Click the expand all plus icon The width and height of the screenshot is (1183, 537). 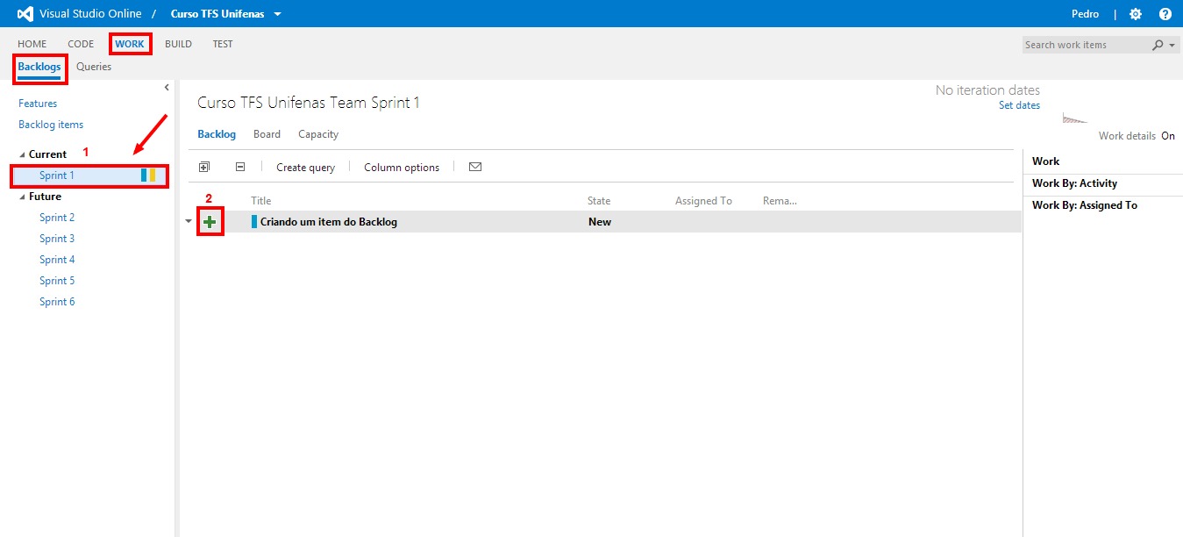coord(204,167)
